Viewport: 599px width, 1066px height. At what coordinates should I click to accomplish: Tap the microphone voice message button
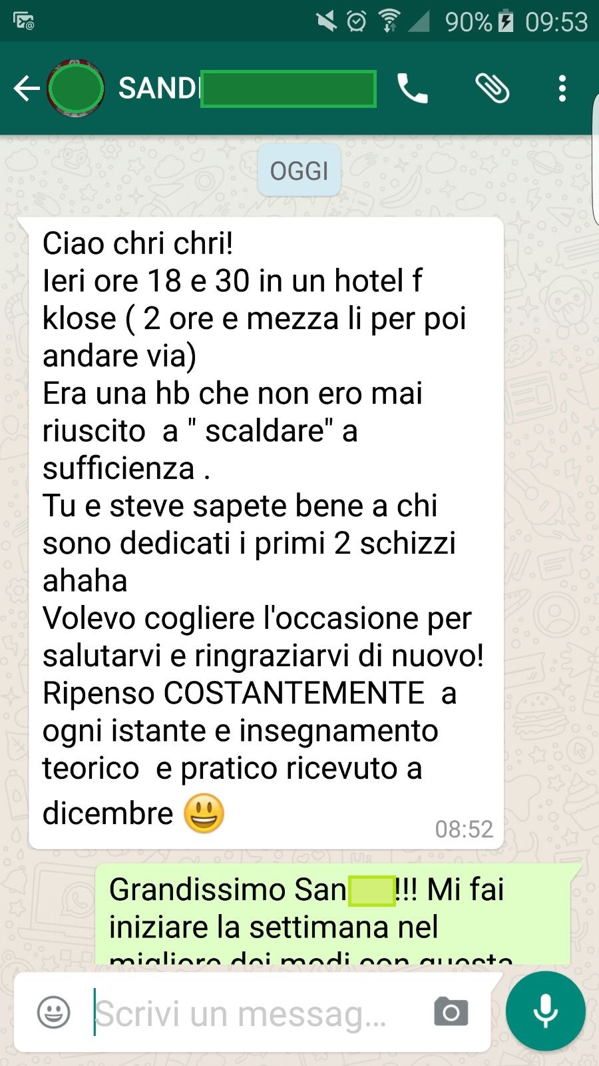point(545,1011)
